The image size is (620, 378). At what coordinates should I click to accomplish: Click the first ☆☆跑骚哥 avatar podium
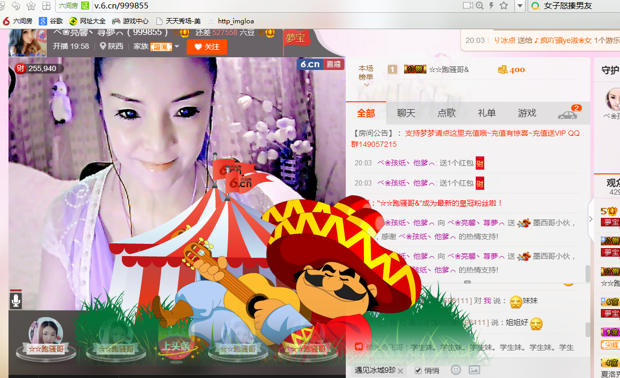pos(46,339)
